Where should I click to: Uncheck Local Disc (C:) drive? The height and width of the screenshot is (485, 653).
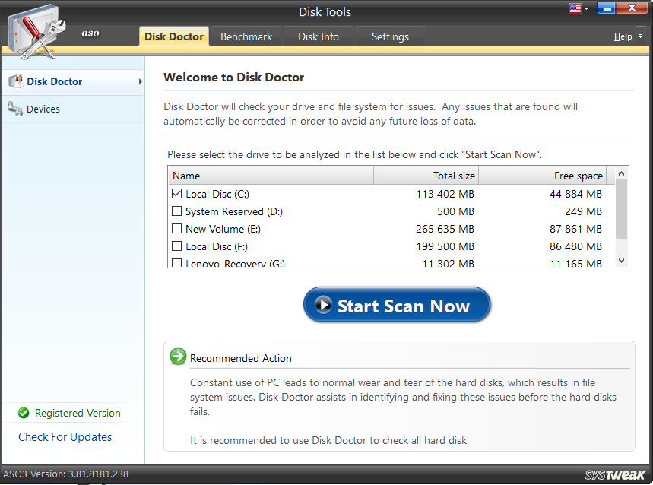coord(176,193)
